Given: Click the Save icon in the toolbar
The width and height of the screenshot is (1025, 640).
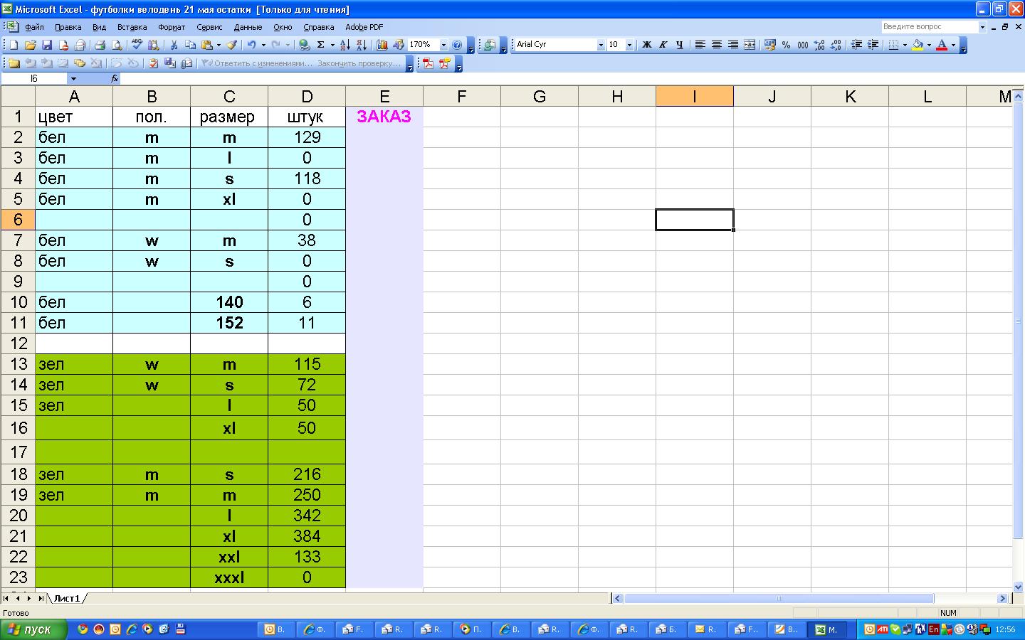Looking at the screenshot, I should [x=47, y=45].
